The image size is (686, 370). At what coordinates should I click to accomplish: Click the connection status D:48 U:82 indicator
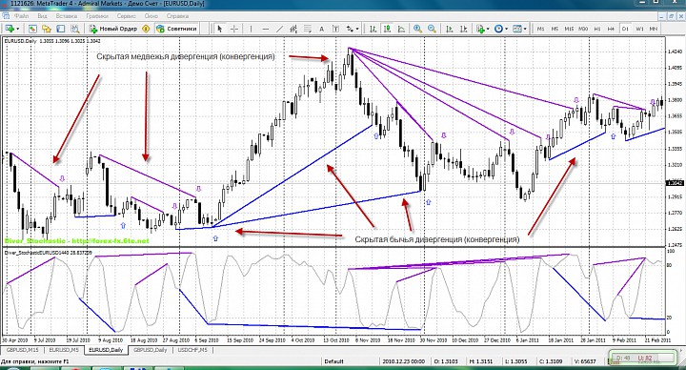click(x=643, y=359)
